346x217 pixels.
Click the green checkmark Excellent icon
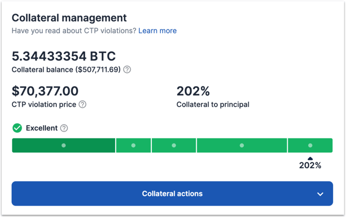(17, 128)
